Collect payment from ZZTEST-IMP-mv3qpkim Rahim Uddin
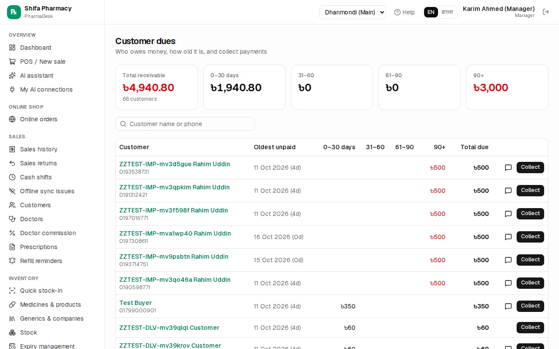Screen dimensions: 559x349 (530, 191)
